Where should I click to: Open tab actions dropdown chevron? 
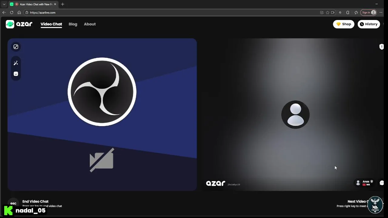[4, 4]
